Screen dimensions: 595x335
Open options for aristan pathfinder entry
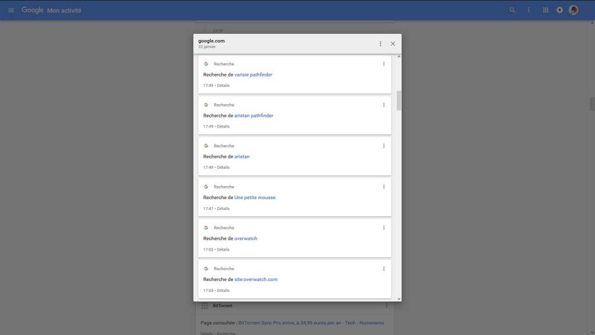coord(383,105)
